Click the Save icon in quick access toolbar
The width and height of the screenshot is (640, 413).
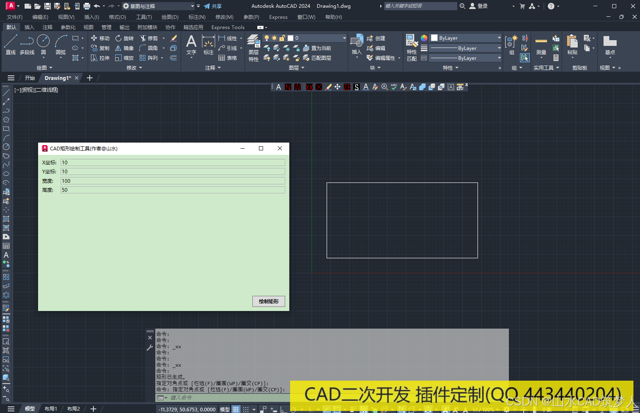coord(47,6)
